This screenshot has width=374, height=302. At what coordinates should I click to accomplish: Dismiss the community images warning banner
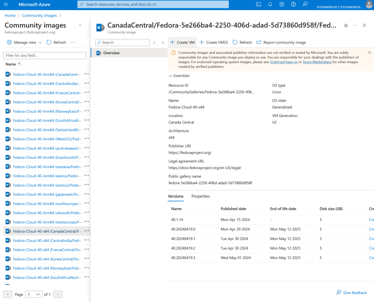[x=369, y=53]
